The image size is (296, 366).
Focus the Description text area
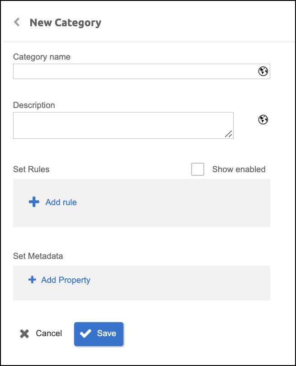123,125
